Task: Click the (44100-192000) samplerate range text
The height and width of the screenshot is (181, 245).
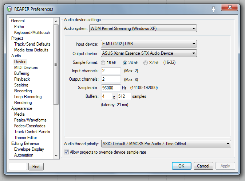Action: (x=144, y=88)
